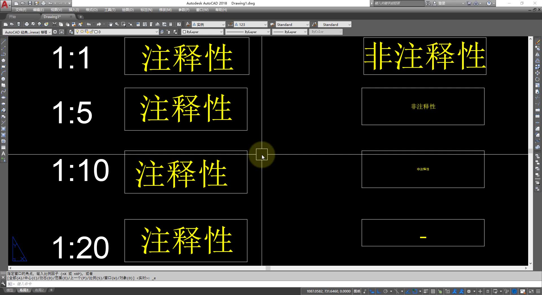Image resolution: width=542 pixels, height=295 pixels.
Task: Click the Erase tool in the modify toolbar
Action: pyautogui.click(x=537, y=42)
